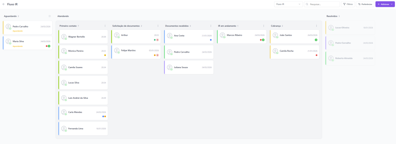396x144 pixels.
Task: Click Monica Pereira's orange tag dot
Action: click(105, 55)
